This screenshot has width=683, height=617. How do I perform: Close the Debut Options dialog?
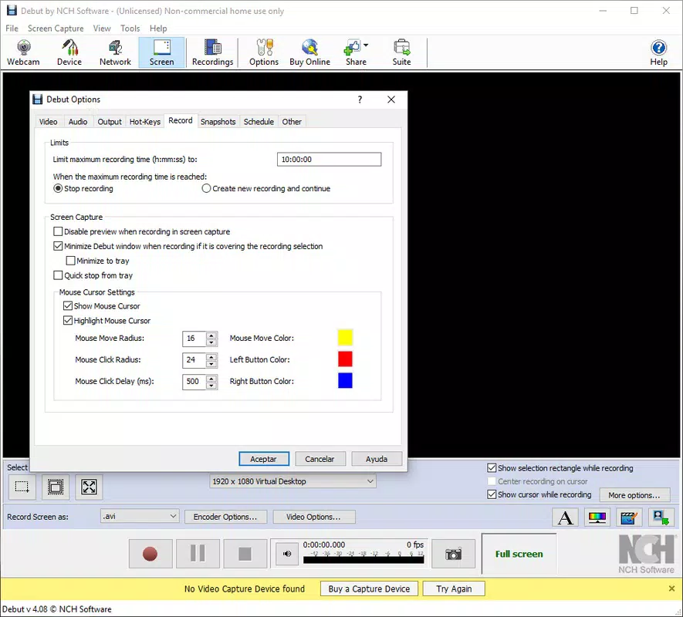click(391, 99)
